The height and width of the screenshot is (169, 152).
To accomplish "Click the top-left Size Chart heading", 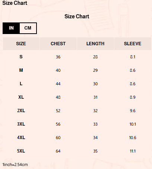I will (x=15, y=3).
